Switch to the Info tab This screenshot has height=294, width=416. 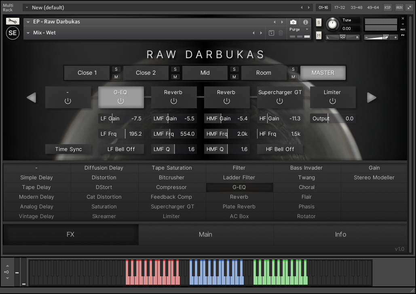[x=340, y=234]
